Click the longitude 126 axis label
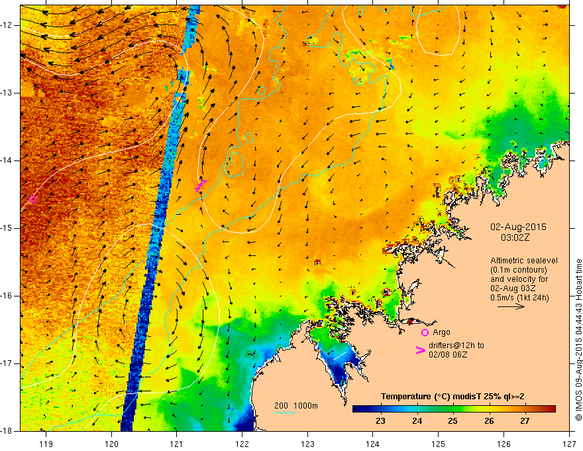 pos(503,444)
